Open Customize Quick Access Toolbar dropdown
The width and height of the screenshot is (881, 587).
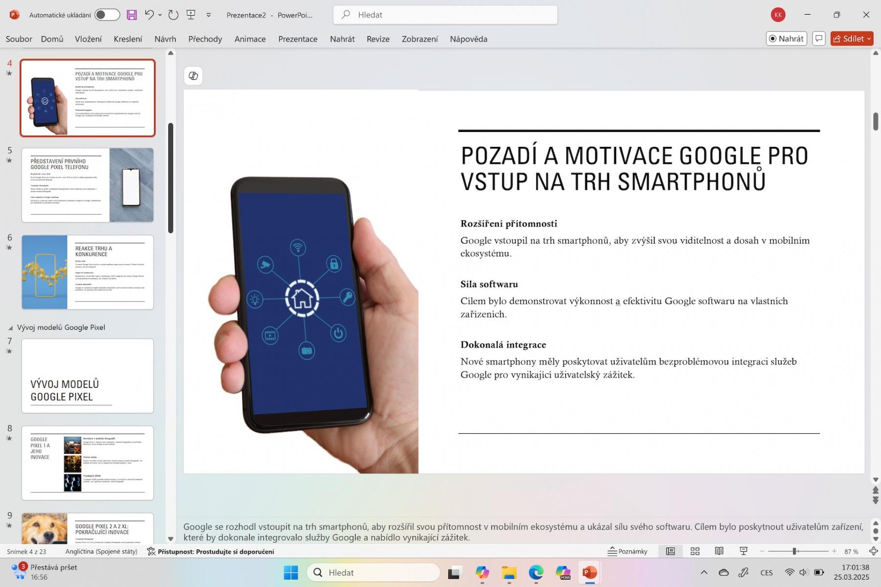coord(209,15)
